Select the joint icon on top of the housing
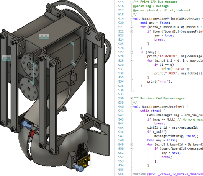 [x=44, y=36]
